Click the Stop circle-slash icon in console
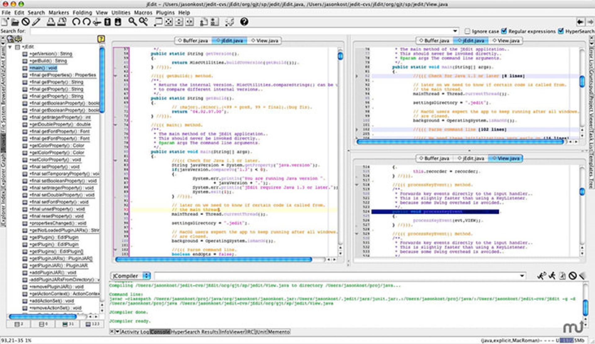Image resolution: width=595 pixels, height=344 pixels. [x=572, y=276]
